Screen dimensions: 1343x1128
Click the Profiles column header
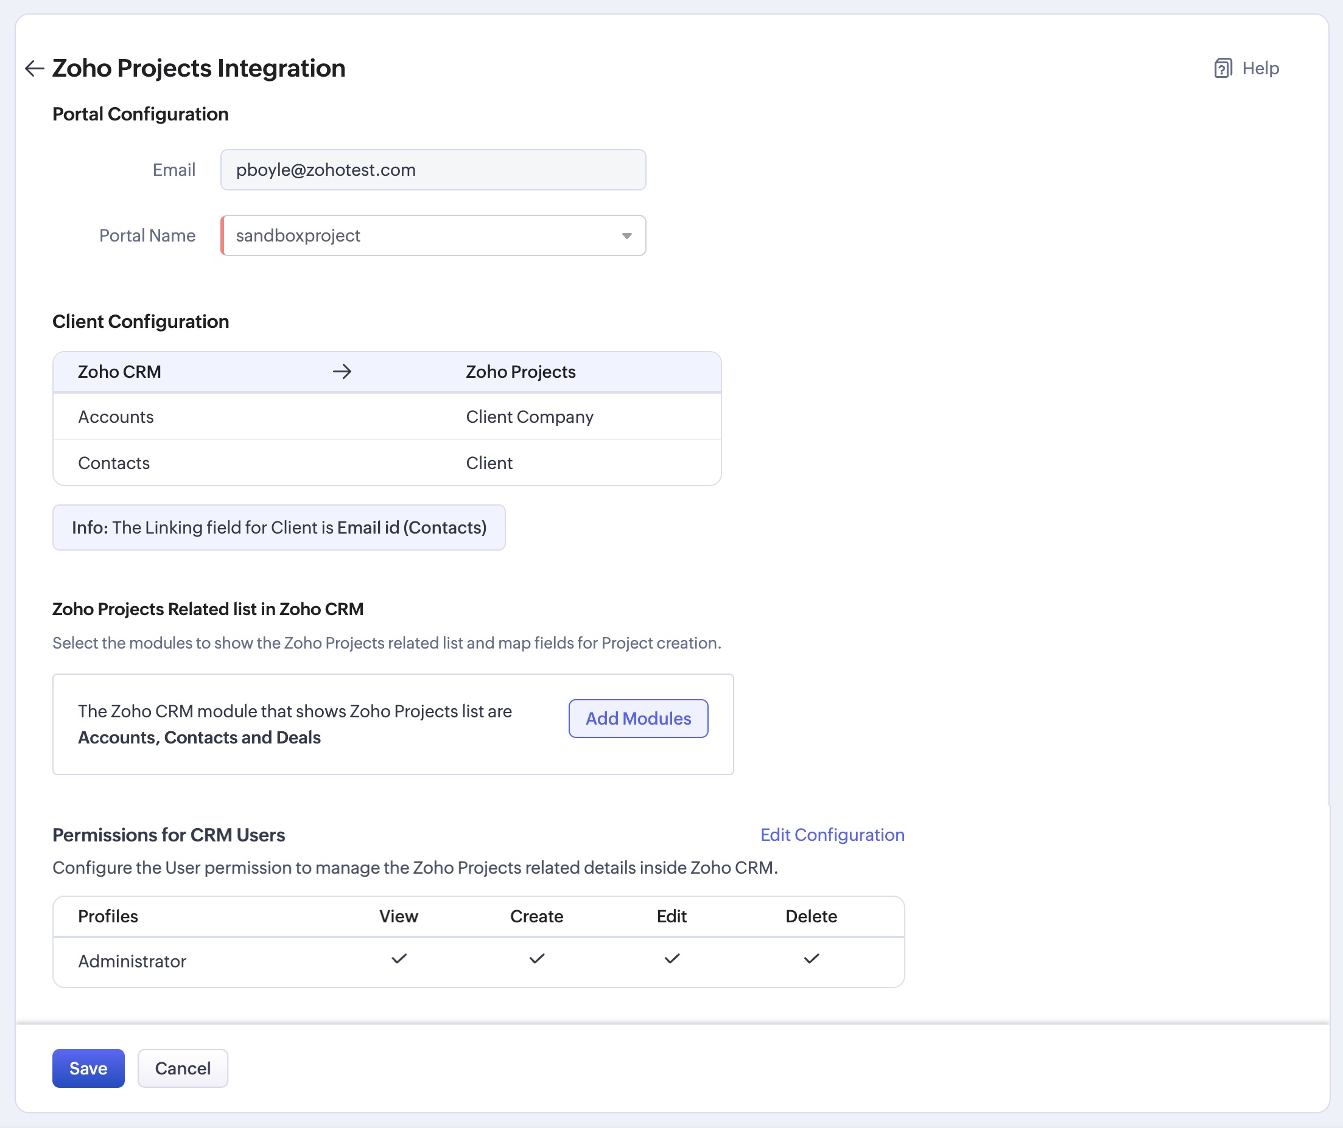(x=108, y=916)
